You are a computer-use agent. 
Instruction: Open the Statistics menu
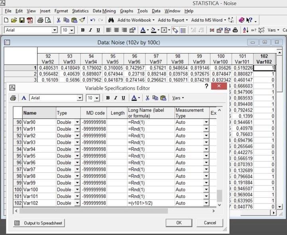[80, 11]
